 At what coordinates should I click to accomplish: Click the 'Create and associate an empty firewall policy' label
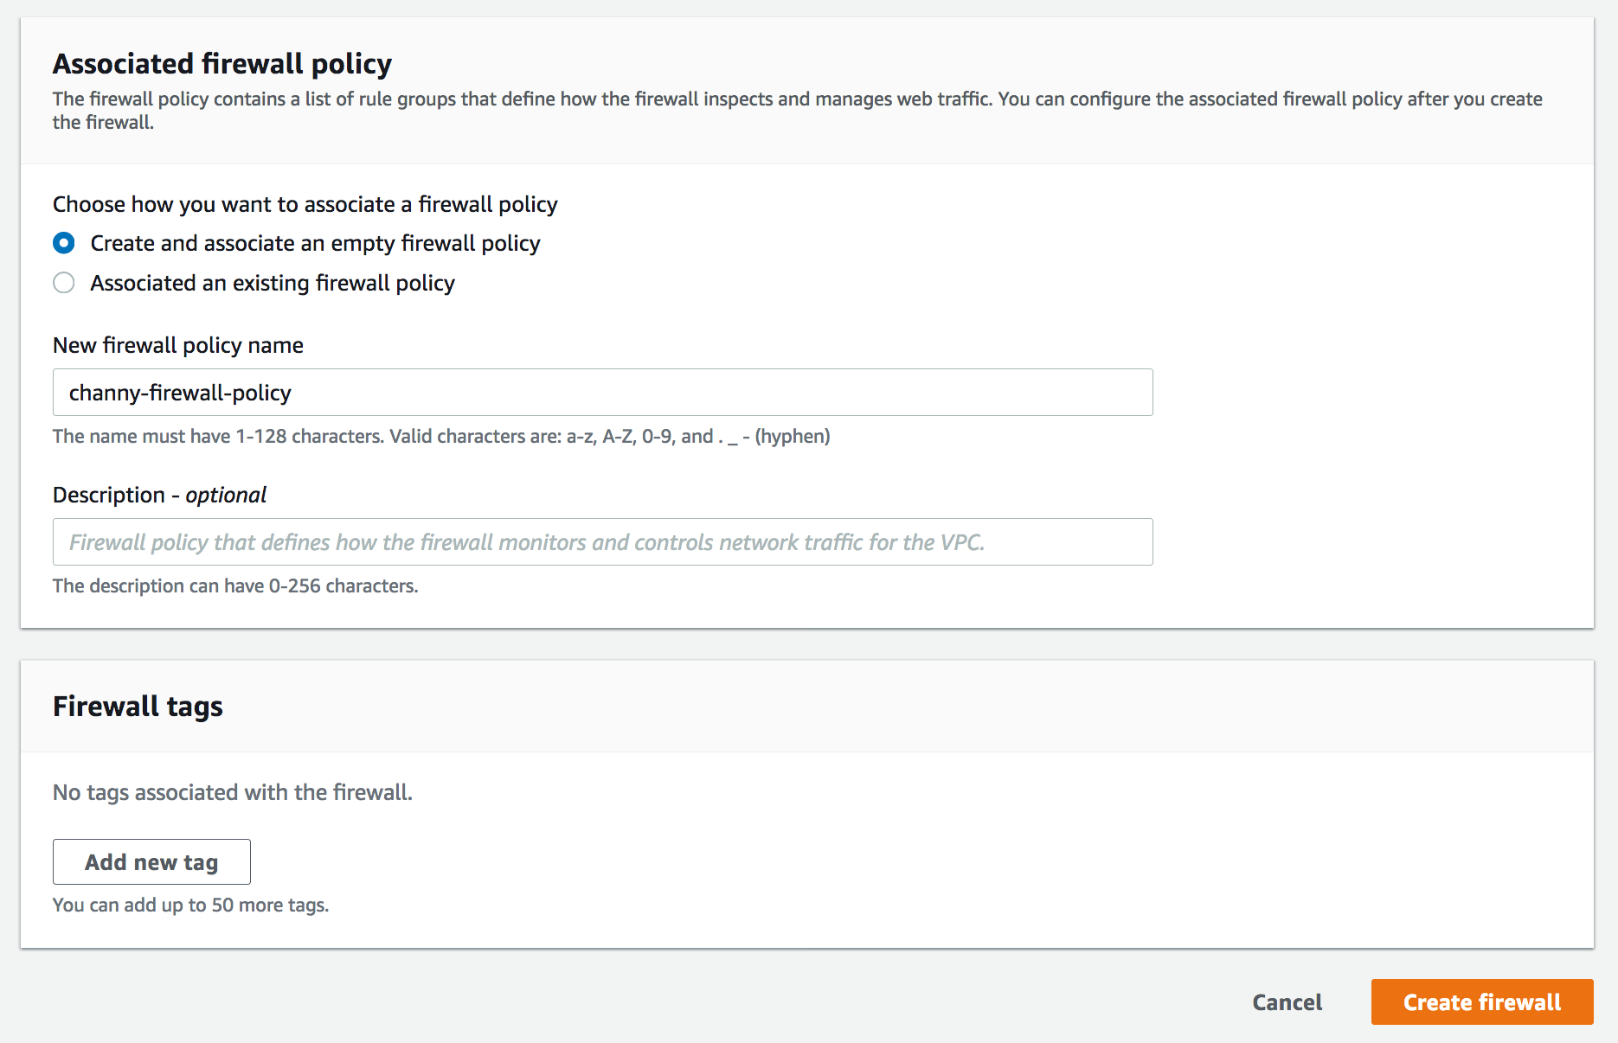(315, 244)
